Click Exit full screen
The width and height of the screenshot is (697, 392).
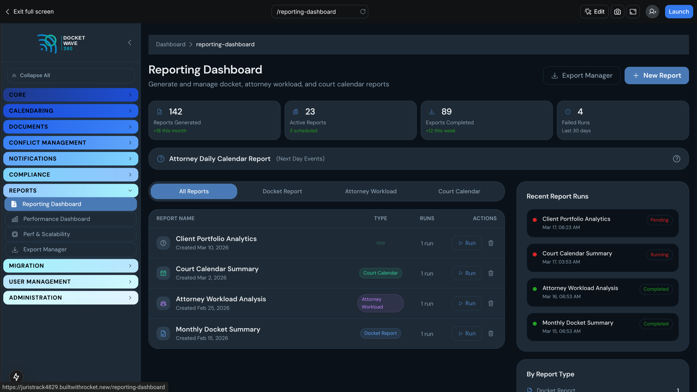click(30, 12)
